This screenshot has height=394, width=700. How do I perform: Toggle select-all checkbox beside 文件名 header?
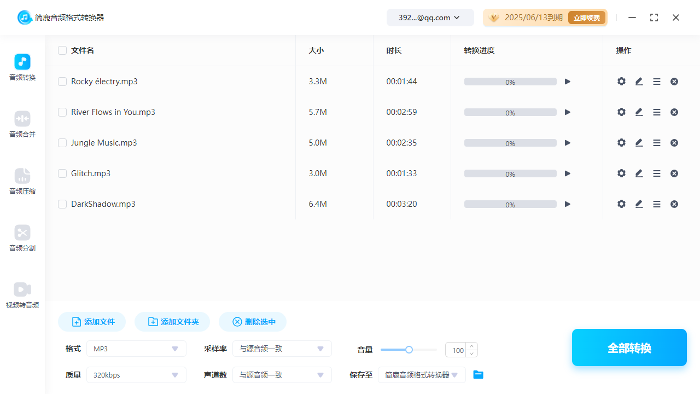[62, 50]
